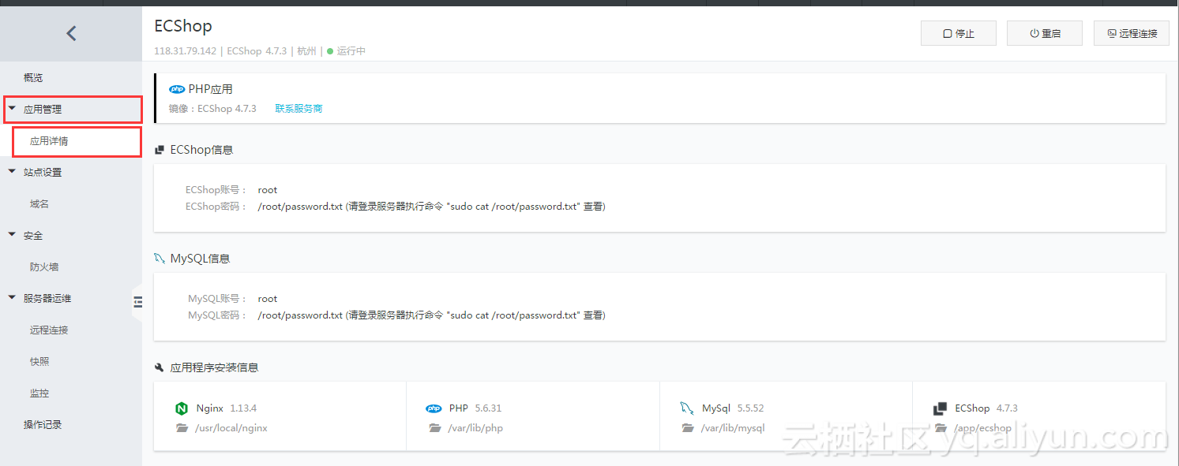Click the wrench icon beside 应用程序安装信息

click(x=160, y=367)
